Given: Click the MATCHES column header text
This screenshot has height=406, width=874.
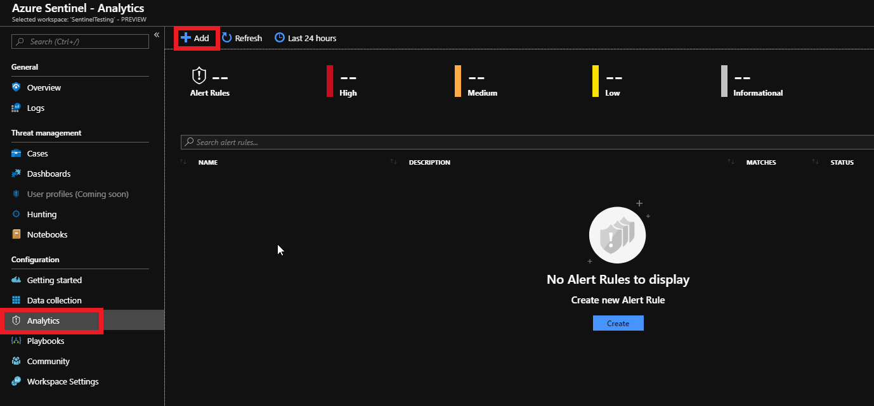Looking at the screenshot, I should 761,162.
